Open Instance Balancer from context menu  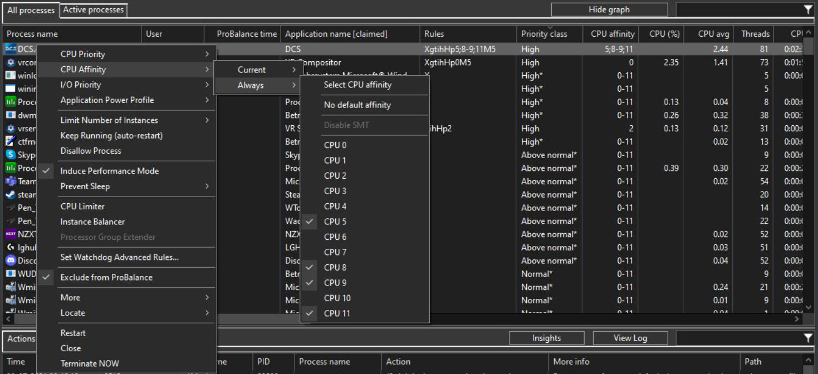(x=126, y=222)
